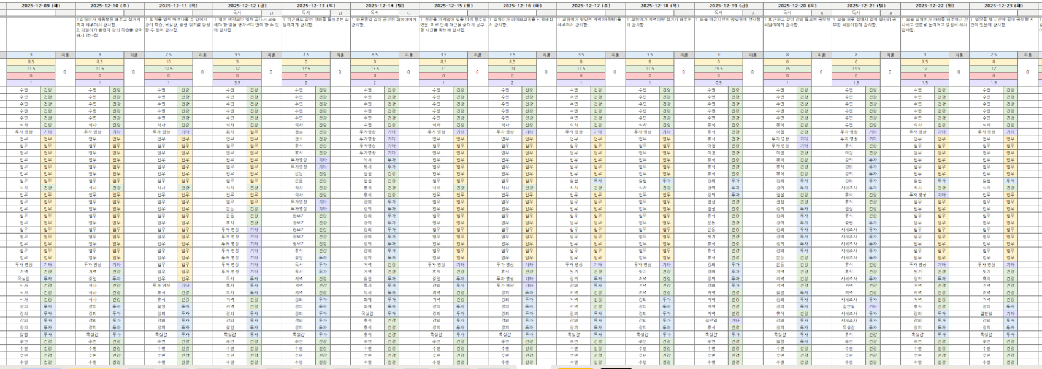The image size is (1042, 369).
Task: Select the 지출 cell under 2025-12-23
Action: tap(1028, 55)
